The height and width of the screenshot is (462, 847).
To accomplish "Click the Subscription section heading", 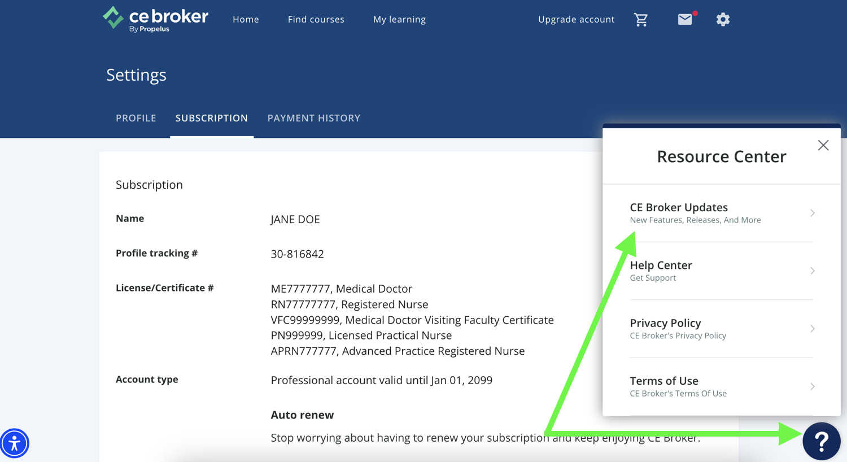I will tap(149, 185).
